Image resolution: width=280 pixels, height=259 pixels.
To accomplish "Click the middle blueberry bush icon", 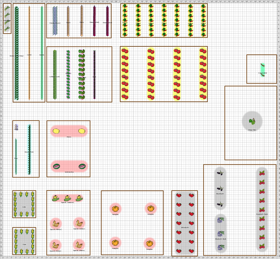I will (x=221, y=234).
